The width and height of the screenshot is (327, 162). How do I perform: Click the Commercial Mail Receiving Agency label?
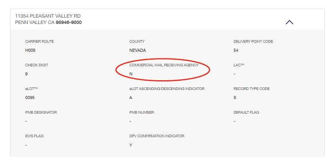[x=164, y=65]
